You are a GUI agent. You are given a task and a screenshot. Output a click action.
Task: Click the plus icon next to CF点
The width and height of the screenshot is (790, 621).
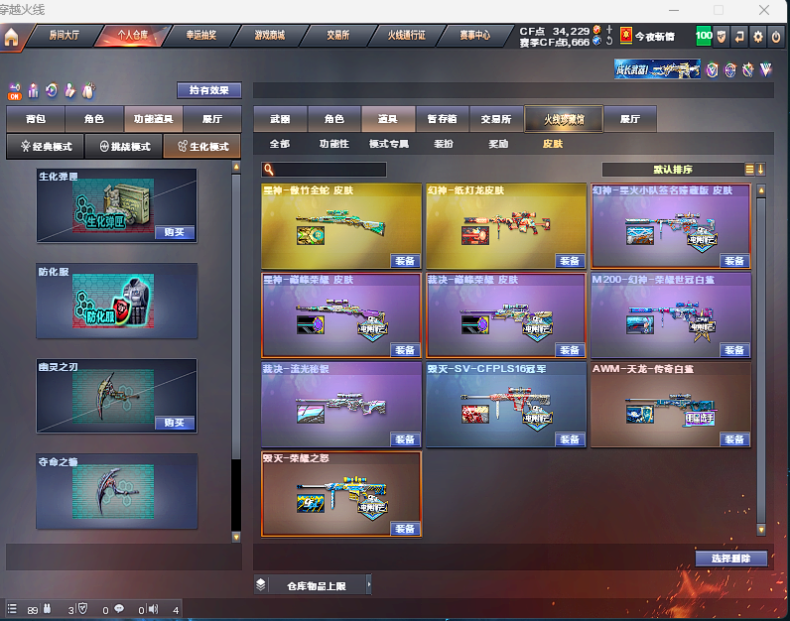tap(609, 30)
